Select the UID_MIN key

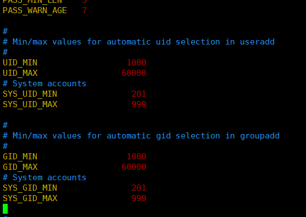tap(20, 63)
